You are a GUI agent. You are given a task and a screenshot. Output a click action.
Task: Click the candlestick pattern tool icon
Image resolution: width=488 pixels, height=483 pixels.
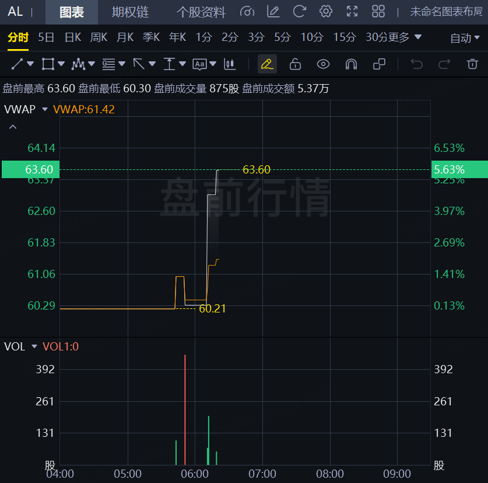click(230, 64)
